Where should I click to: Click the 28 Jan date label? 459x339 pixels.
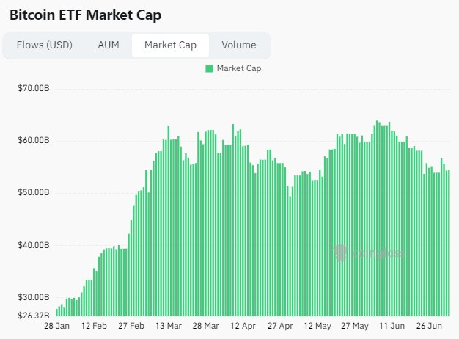point(56,326)
